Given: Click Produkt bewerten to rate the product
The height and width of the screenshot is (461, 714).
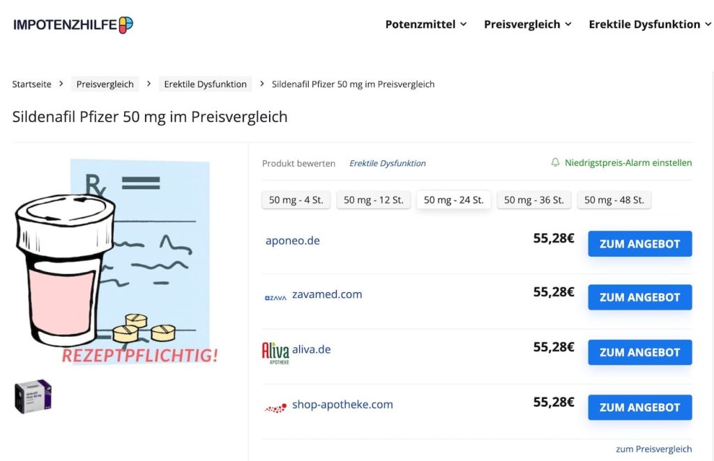Looking at the screenshot, I should pos(298,163).
